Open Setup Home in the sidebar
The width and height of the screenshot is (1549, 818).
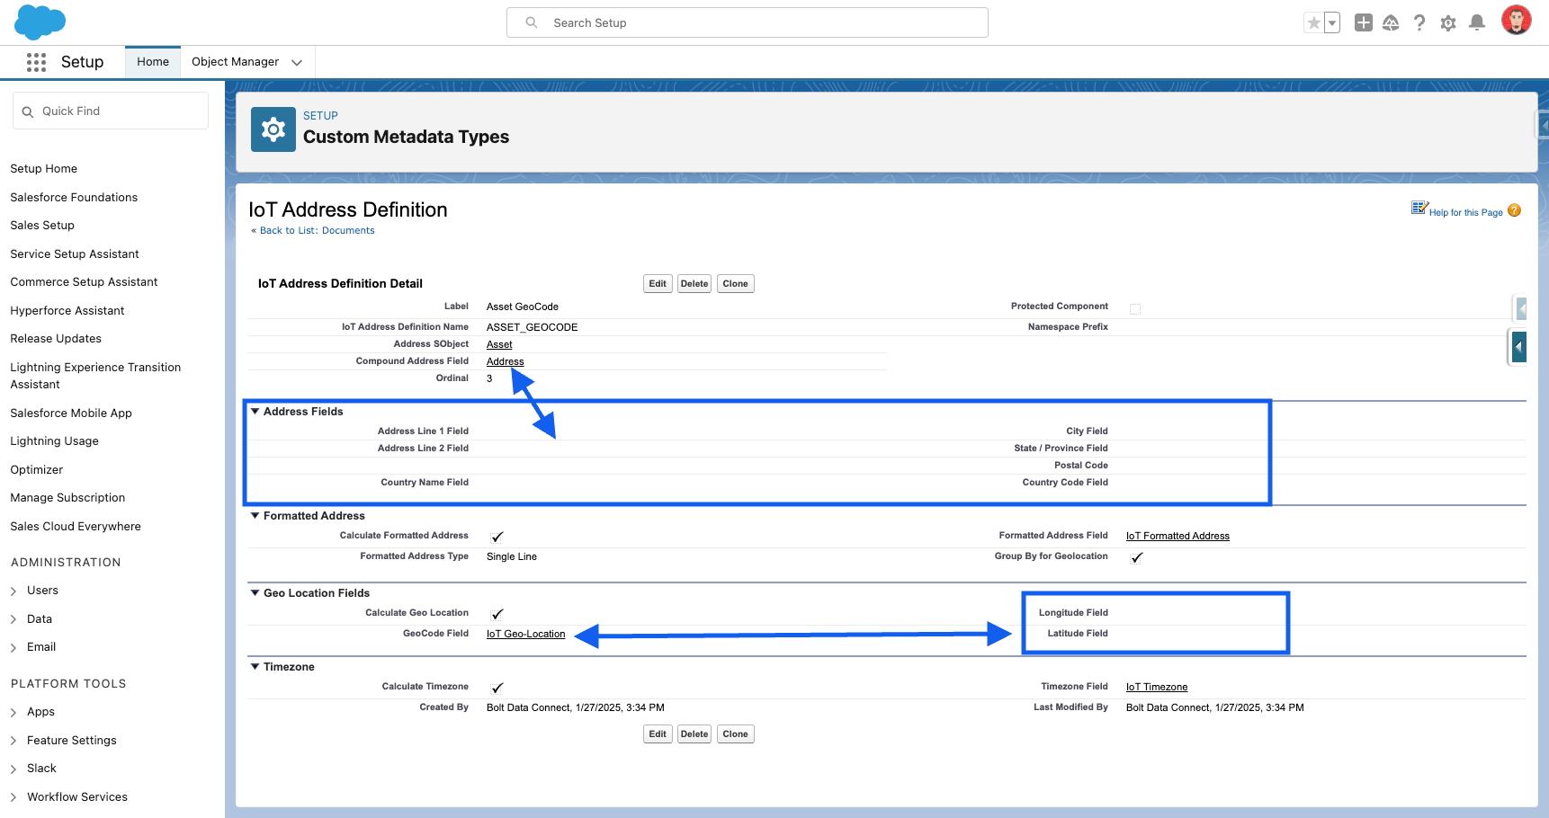pyautogui.click(x=44, y=169)
